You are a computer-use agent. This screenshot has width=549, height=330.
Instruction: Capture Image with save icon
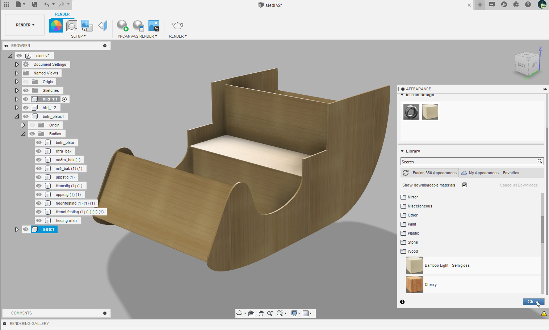tap(154, 26)
